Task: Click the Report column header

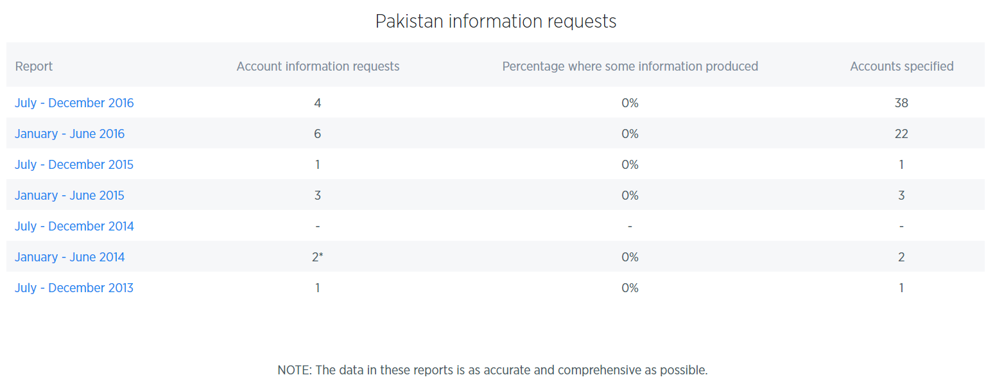Action: 34,66
